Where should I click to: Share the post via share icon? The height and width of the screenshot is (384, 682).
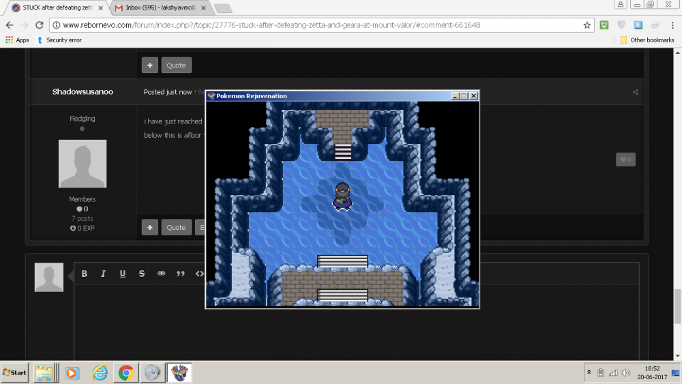636,92
